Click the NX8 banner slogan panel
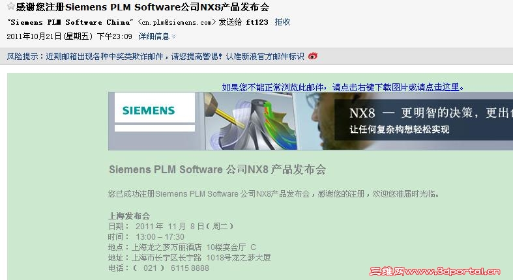513x280 pixels. tap(423, 120)
